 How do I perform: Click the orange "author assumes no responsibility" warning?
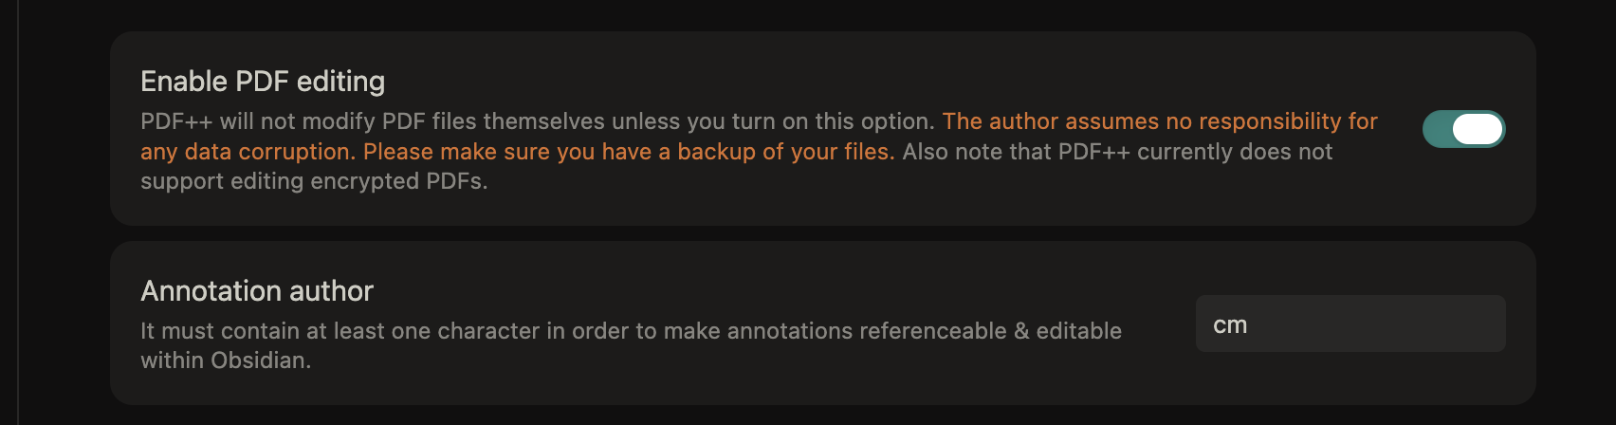click(1159, 121)
